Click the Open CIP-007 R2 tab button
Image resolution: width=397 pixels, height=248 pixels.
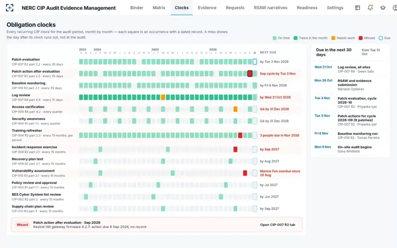pos(278,225)
